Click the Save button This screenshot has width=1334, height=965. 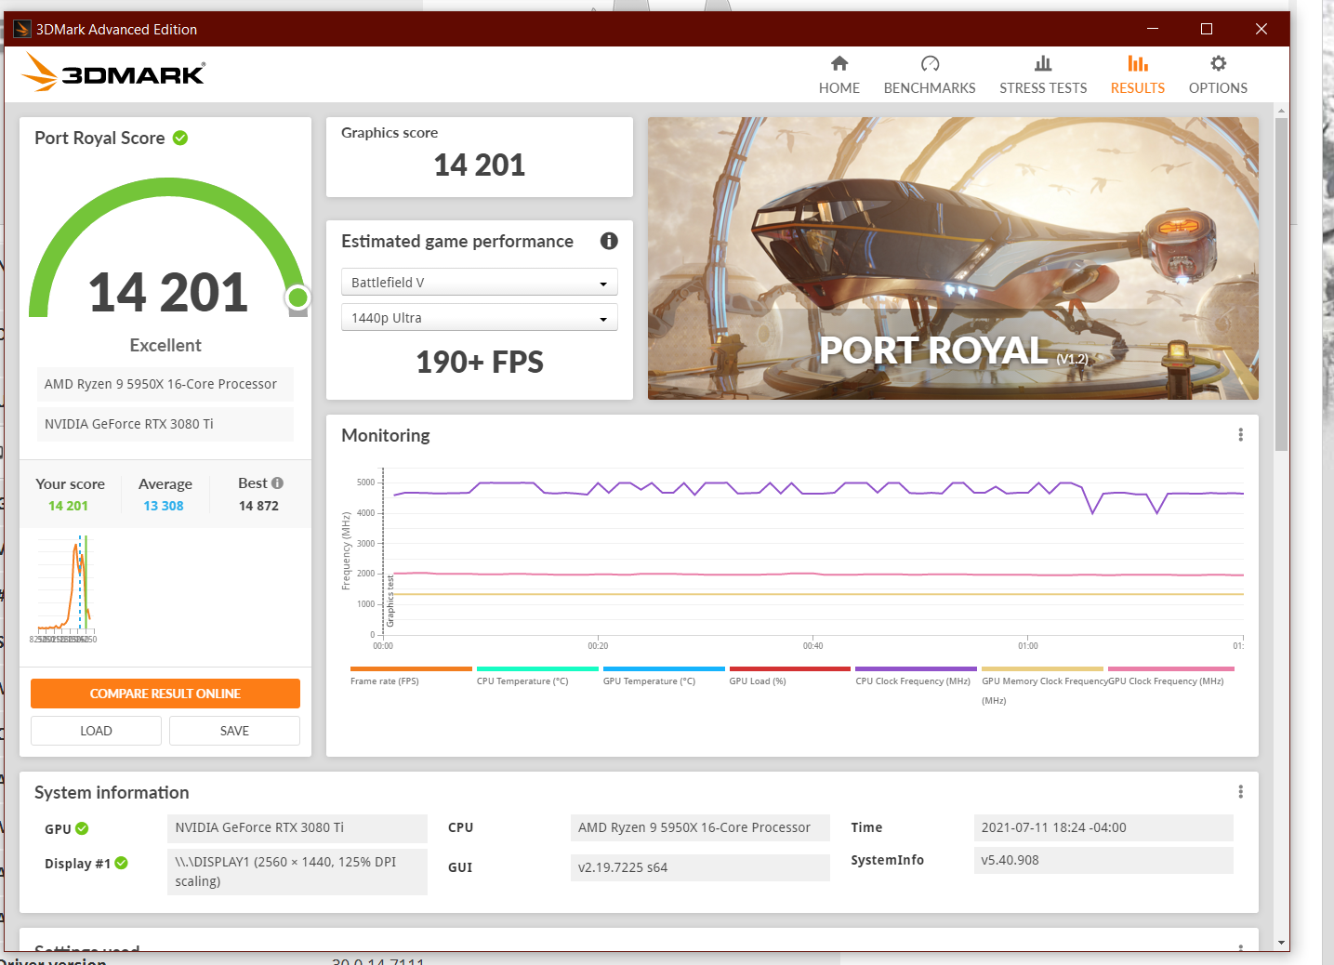tap(234, 731)
